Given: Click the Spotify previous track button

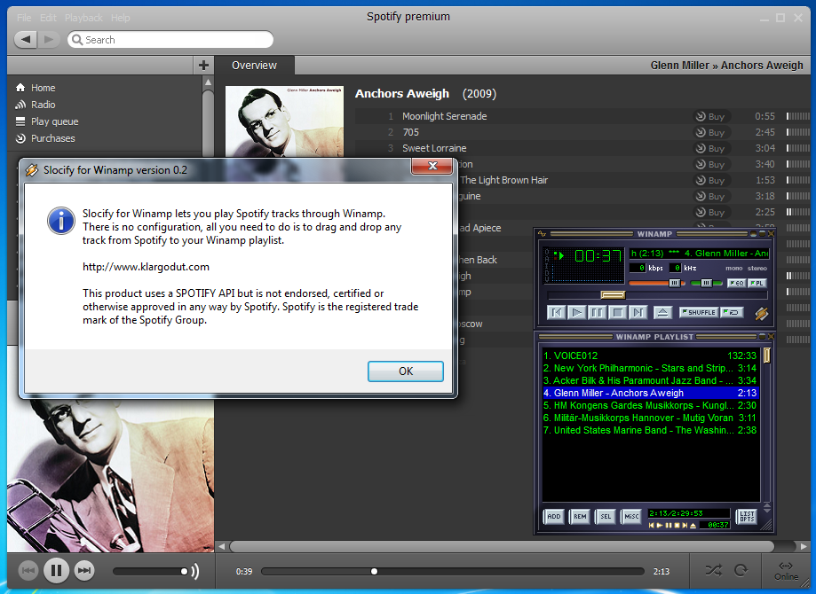Looking at the screenshot, I should tap(28, 571).
